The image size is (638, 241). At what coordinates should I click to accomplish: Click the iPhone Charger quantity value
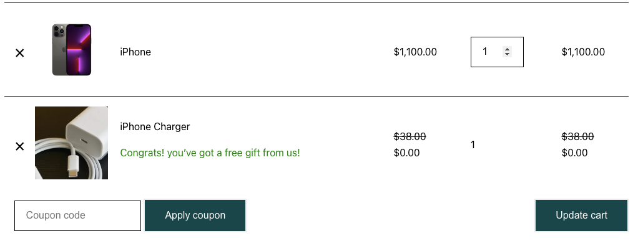[x=473, y=145]
